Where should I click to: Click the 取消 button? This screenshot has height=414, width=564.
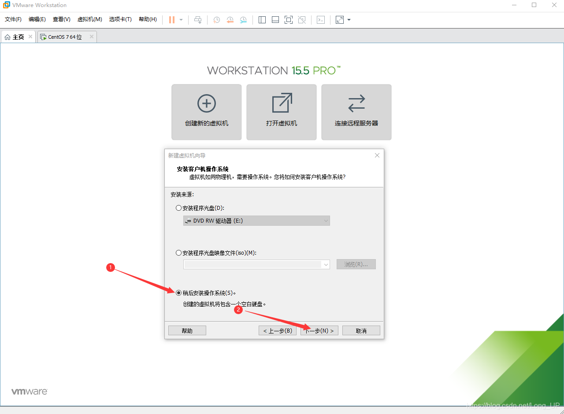(x=361, y=331)
